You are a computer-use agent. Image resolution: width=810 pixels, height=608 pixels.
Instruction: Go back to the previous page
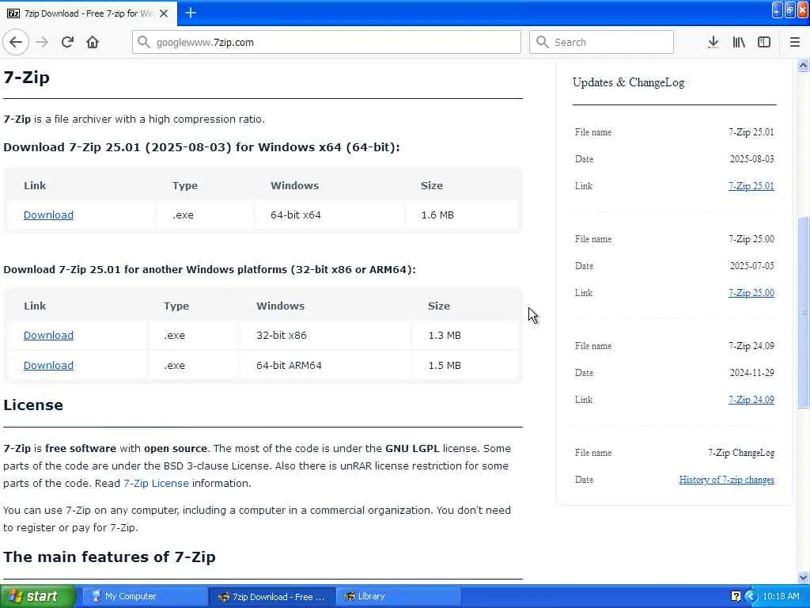16,42
